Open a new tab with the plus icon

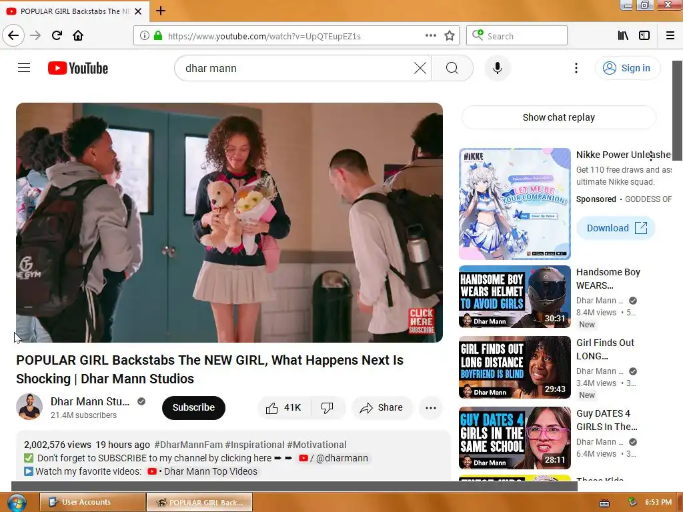(161, 11)
